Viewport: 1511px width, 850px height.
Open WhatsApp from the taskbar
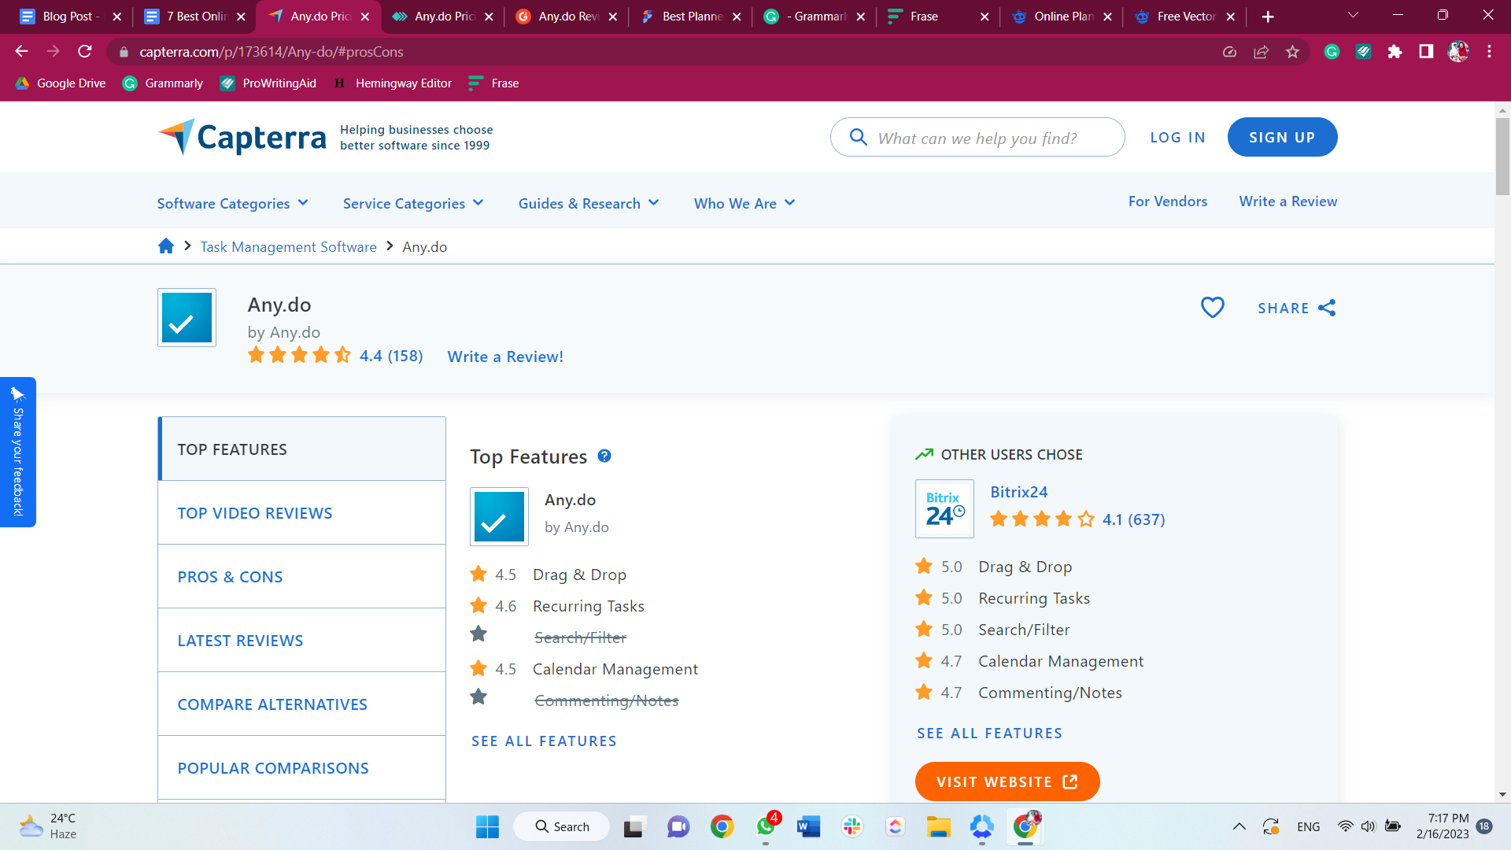coord(766,826)
